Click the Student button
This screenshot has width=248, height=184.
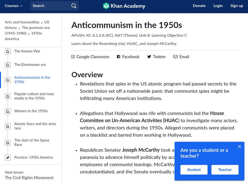[x=194, y=169]
